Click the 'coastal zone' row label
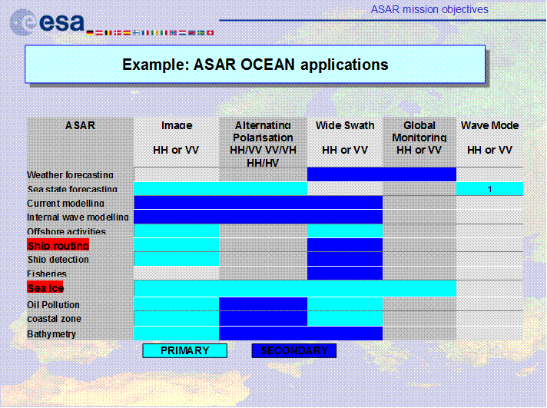547x408 pixels. click(x=54, y=319)
